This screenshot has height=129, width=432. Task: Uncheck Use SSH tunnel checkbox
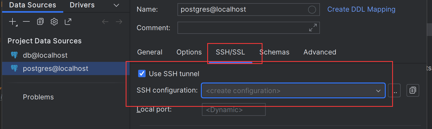click(142, 73)
